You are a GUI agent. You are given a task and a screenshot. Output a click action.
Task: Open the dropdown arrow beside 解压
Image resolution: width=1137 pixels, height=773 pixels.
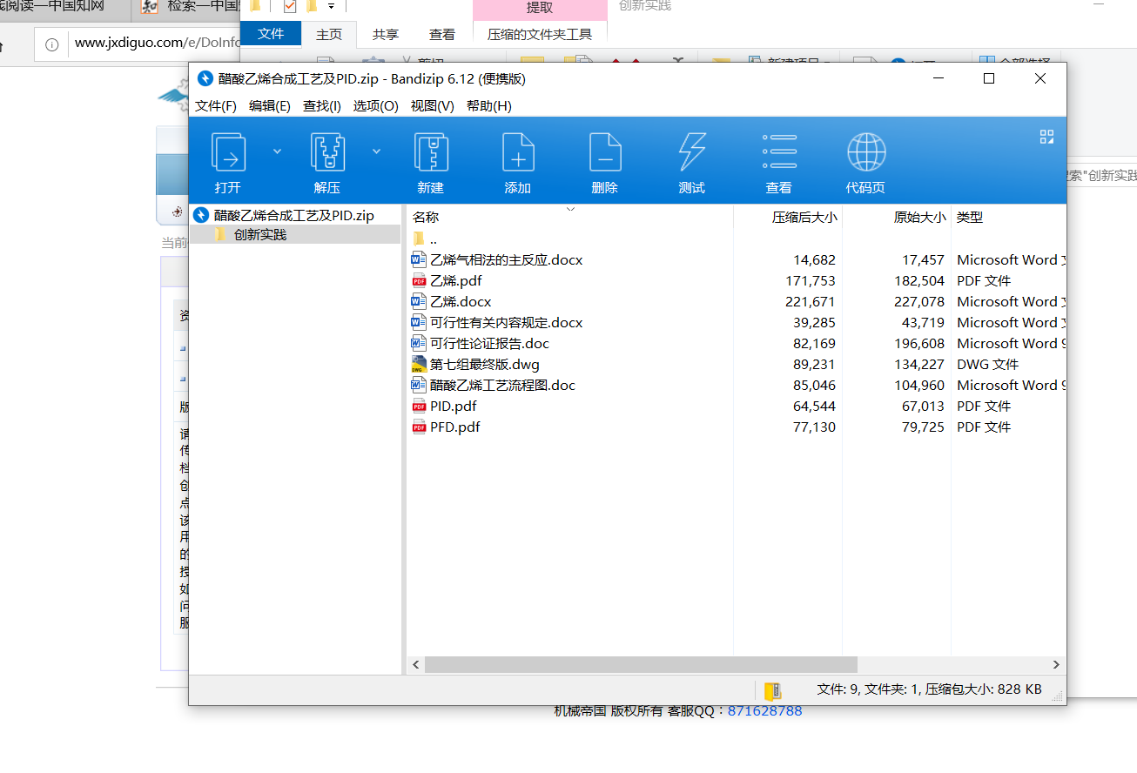coord(376,151)
